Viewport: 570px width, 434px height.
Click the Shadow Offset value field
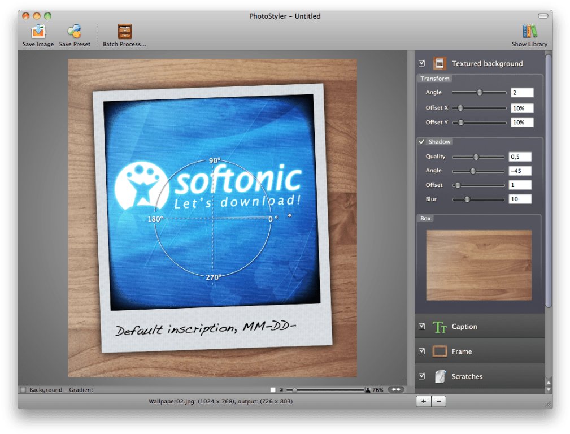pyautogui.click(x=520, y=185)
